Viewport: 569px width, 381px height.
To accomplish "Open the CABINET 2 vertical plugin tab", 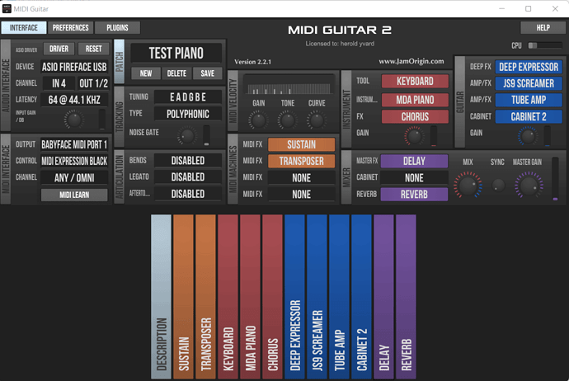I will (361, 297).
